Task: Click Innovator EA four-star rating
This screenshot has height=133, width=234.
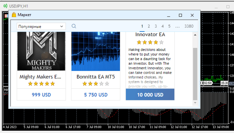Action: (x=150, y=42)
